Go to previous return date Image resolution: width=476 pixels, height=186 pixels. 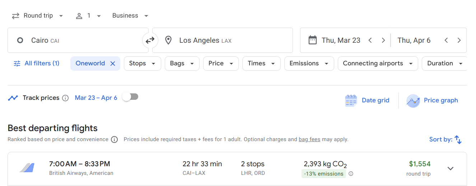pyautogui.click(x=446, y=40)
